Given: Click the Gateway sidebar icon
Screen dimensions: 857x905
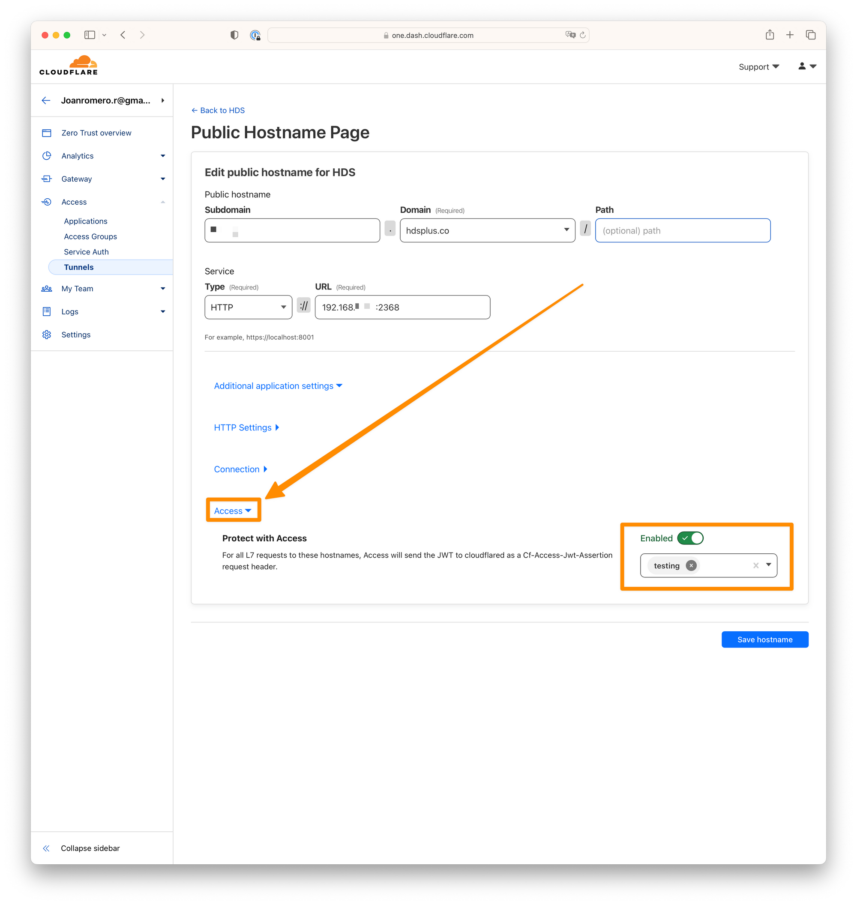Looking at the screenshot, I should click(x=47, y=179).
